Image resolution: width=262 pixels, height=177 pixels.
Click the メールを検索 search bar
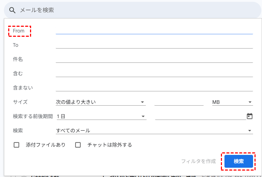(136, 10)
